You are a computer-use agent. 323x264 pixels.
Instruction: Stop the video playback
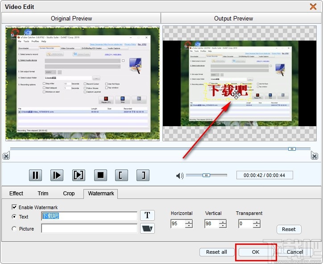click(x=100, y=175)
